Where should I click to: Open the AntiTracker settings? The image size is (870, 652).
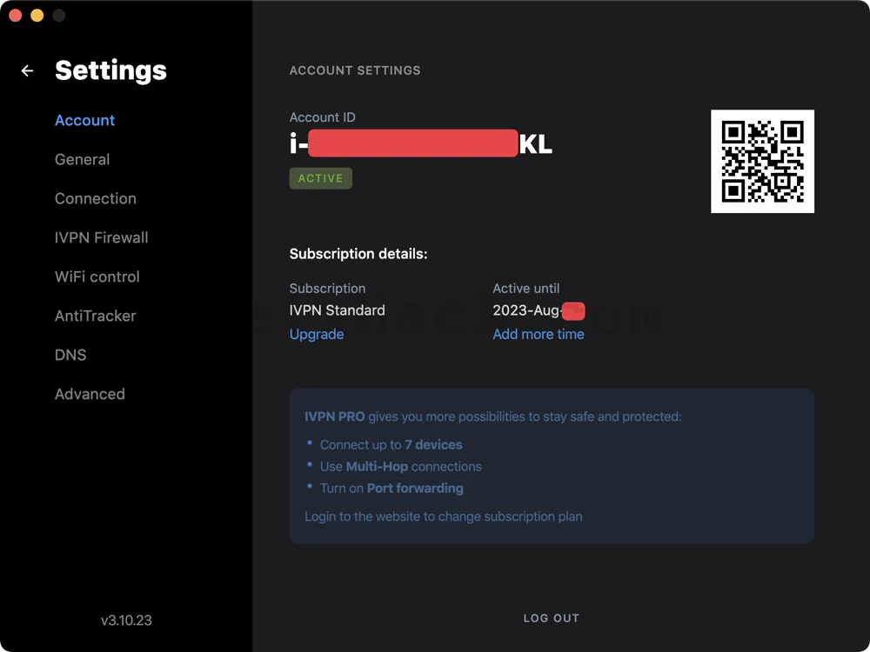tap(96, 316)
